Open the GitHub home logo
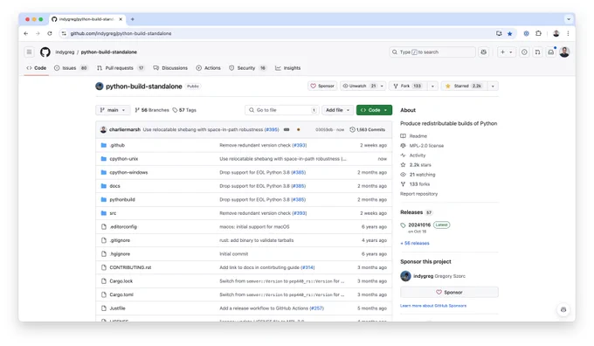 [x=45, y=52]
